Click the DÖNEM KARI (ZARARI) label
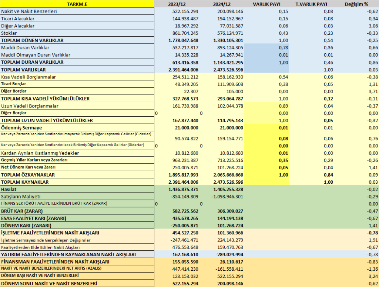Image resolution: width=379 pixels, height=287 pixels. (26, 226)
